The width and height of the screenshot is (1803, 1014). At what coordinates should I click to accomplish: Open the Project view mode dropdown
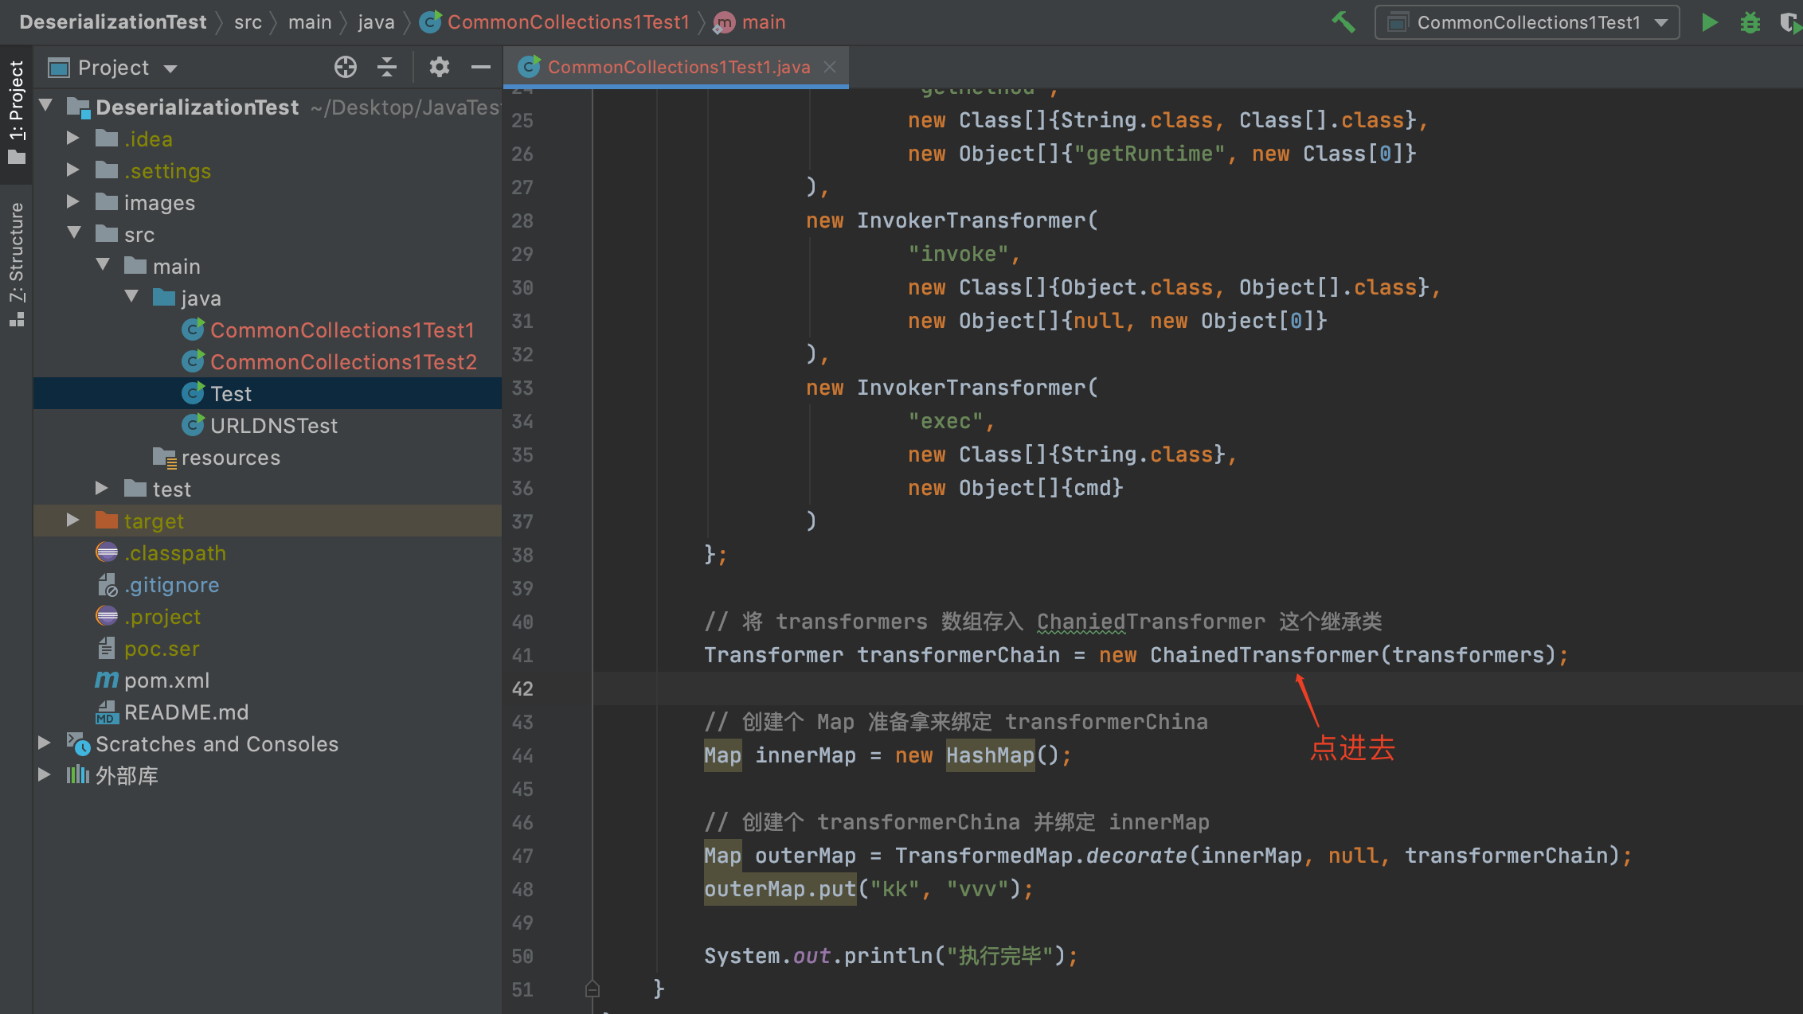click(170, 68)
